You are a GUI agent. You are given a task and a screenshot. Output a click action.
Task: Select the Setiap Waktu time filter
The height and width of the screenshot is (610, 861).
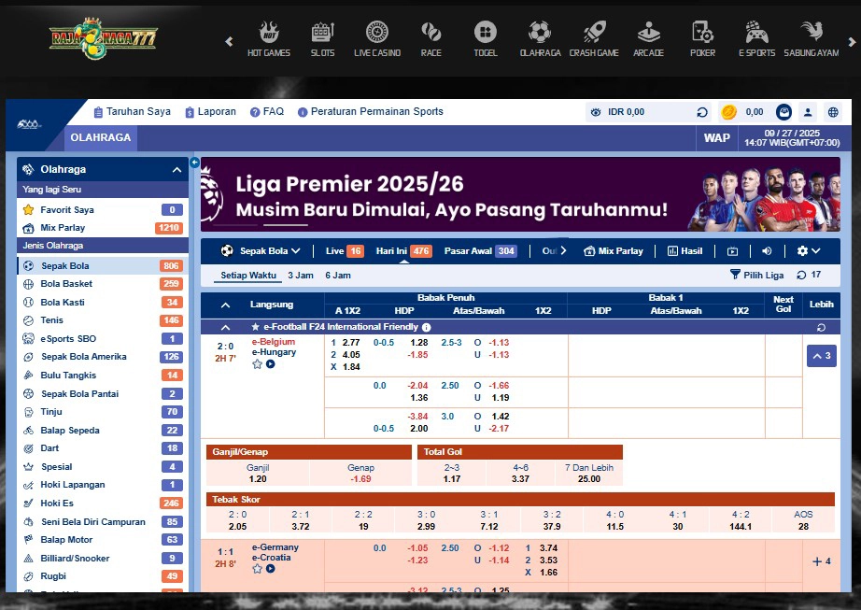tap(248, 275)
